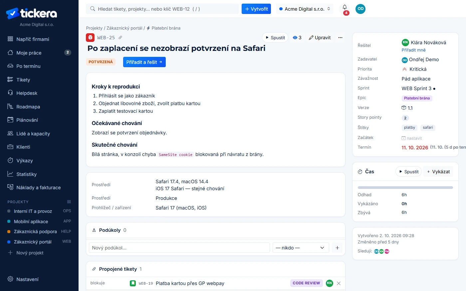Click the Nový podúkol input field
This screenshot has height=291, width=466.
click(179, 248)
